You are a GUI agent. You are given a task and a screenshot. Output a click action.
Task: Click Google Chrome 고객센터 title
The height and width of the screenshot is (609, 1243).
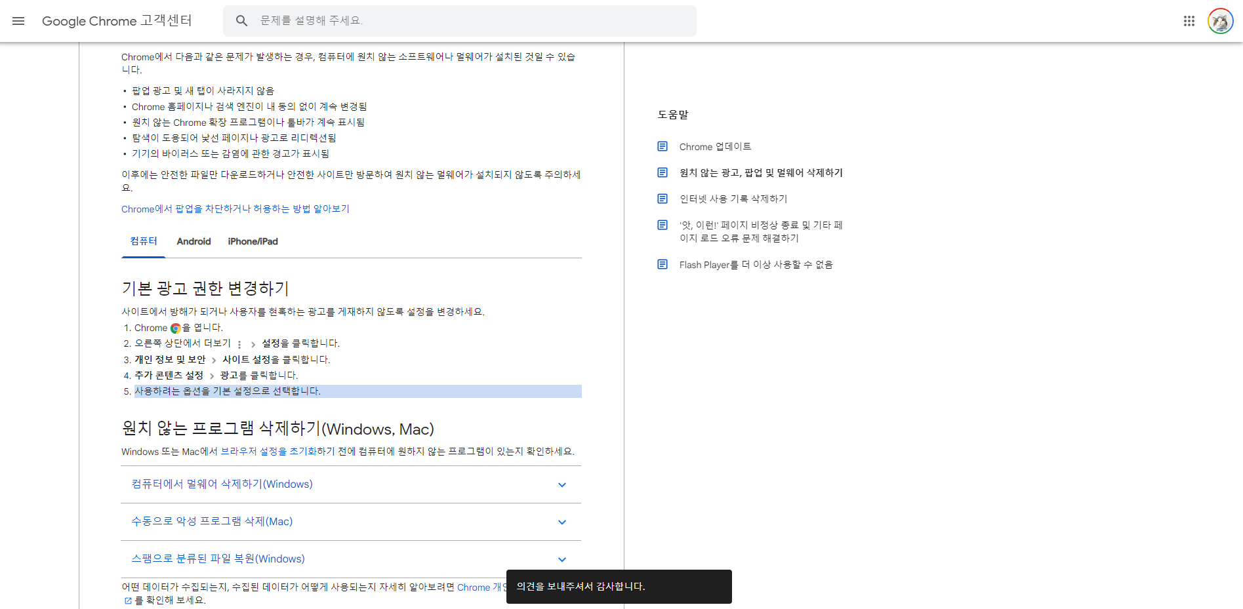[x=117, y=21]
